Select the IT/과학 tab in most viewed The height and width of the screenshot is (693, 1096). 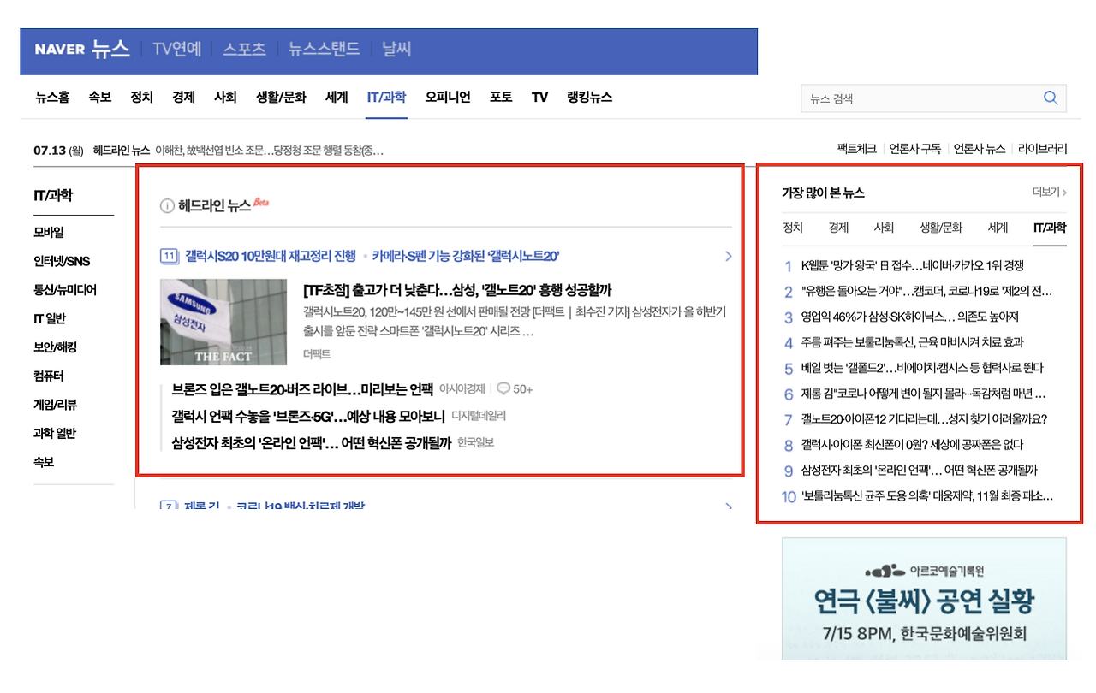(1050, 228)
